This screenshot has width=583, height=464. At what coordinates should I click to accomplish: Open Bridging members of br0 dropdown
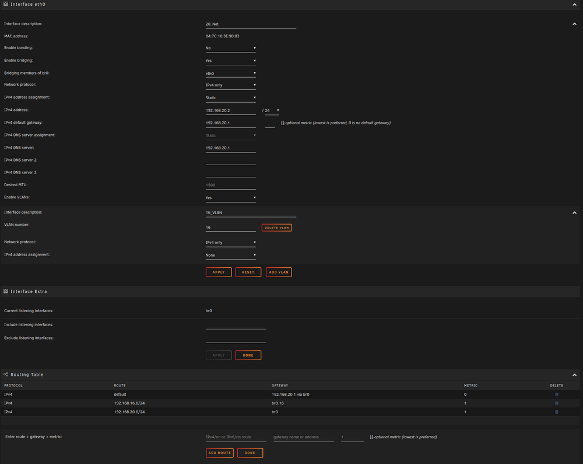coord(230,74)
